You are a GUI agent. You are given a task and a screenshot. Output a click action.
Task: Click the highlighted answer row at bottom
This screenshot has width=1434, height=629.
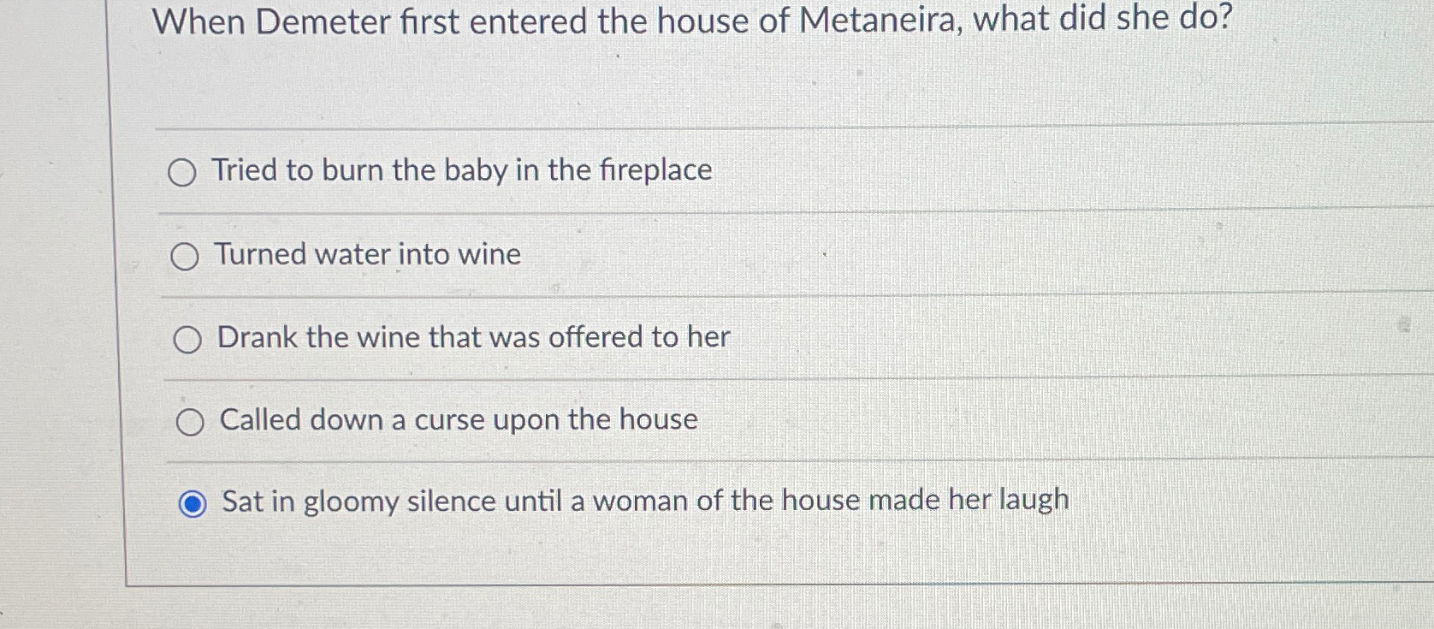click(x=645, y=501)
